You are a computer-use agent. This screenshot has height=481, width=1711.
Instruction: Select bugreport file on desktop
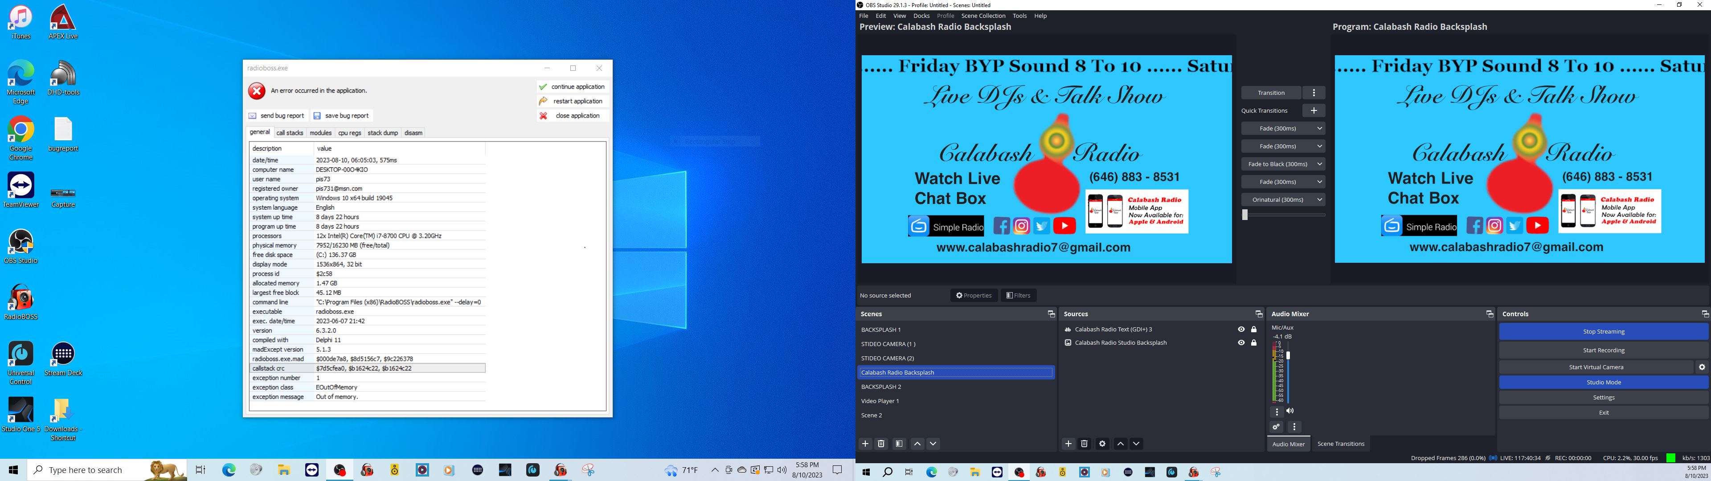click(63, 135)
